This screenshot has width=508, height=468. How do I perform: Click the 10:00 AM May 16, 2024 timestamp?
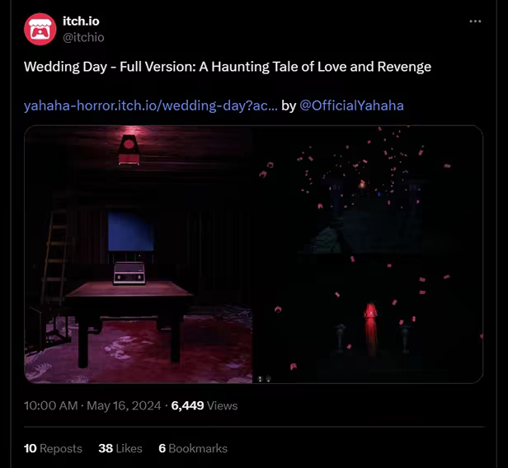(92, 405)
